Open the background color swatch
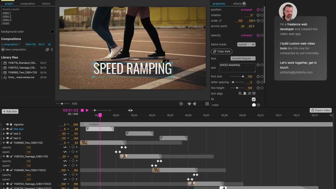This screenshot has height=189, width=336. 52,32
